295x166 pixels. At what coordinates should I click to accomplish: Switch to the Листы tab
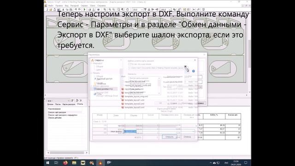(x=58, y=104)
